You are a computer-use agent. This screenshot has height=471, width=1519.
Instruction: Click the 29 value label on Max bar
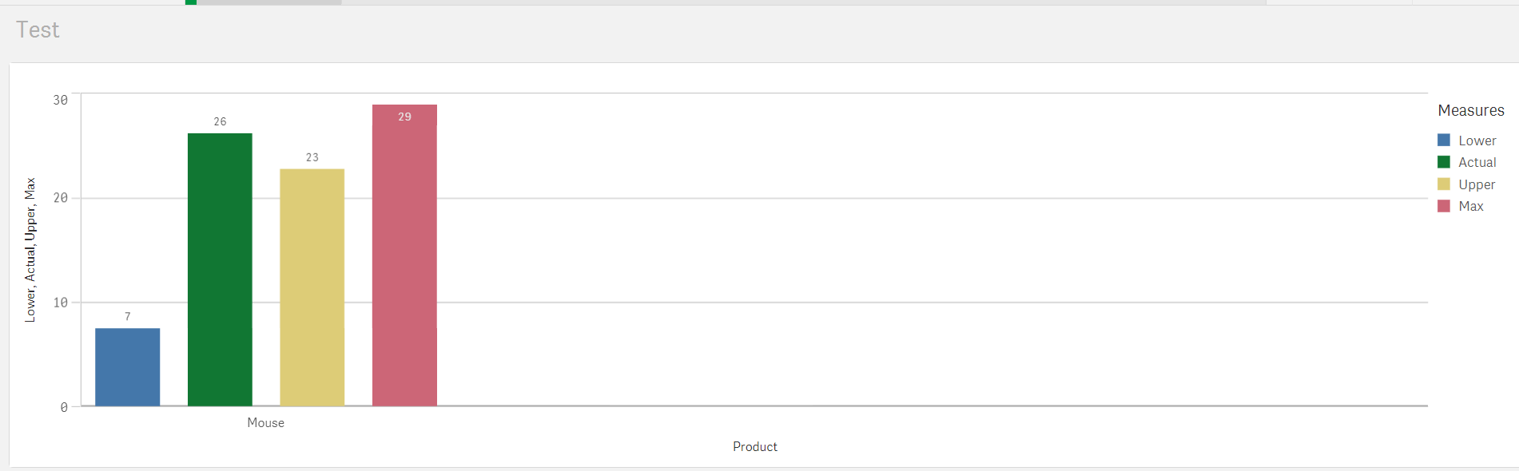[x=404, y=117]
